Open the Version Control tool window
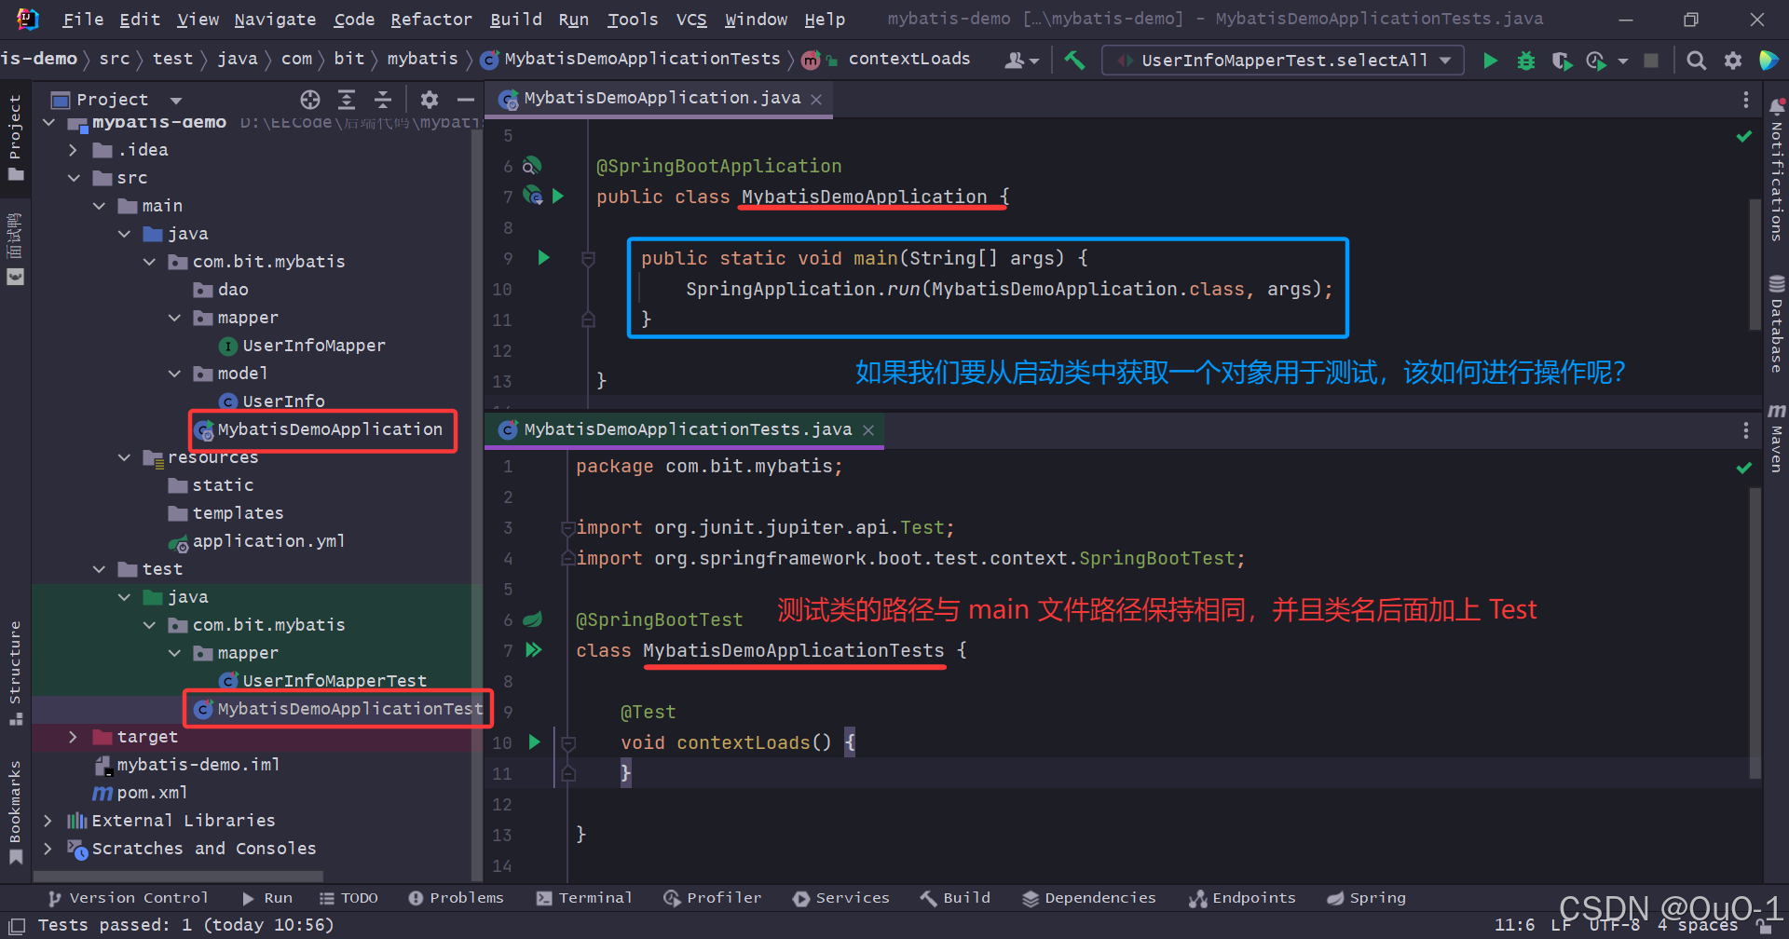Screen dimensions: 1789x939 pos(128,898)
